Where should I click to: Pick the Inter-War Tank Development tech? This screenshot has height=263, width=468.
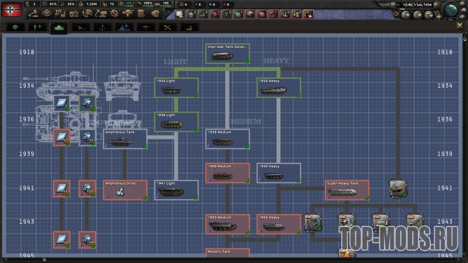pos(228,54)
